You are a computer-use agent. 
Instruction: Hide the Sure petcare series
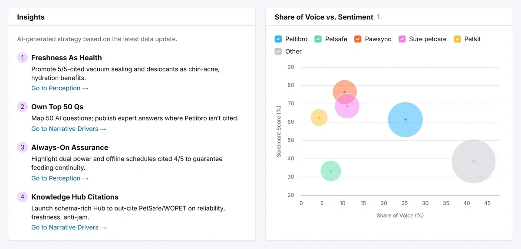click(x=402, y=39)
